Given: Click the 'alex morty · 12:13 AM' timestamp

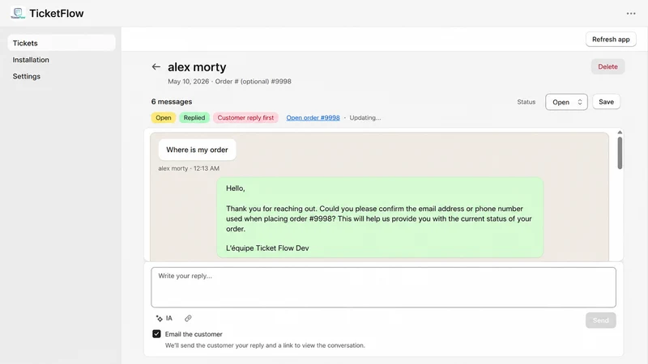Looking at the screenshot, I should [189, 168].
